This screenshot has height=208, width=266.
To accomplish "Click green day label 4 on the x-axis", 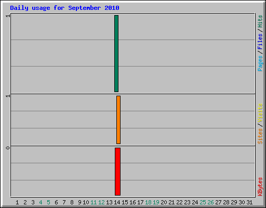I will (41, 202).
